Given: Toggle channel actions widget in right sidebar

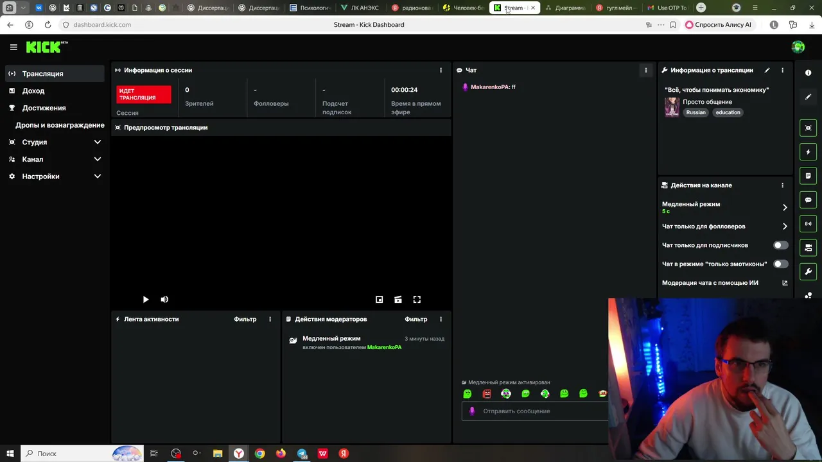Looking at the screenshot, I should click(x=809, y=248).
